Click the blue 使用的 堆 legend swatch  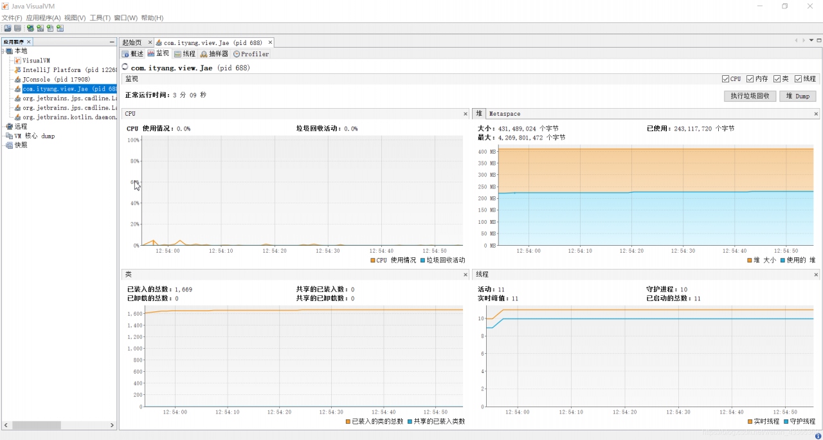(x=782, y=261)
